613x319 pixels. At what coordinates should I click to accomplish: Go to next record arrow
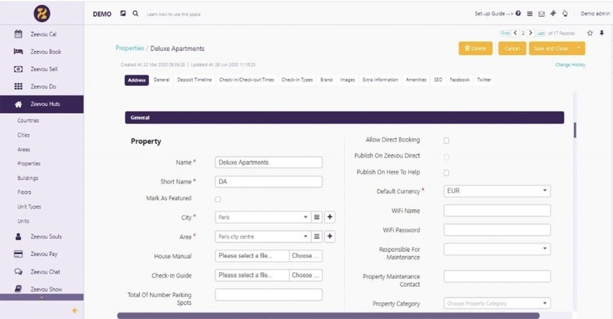pos(530,33)
